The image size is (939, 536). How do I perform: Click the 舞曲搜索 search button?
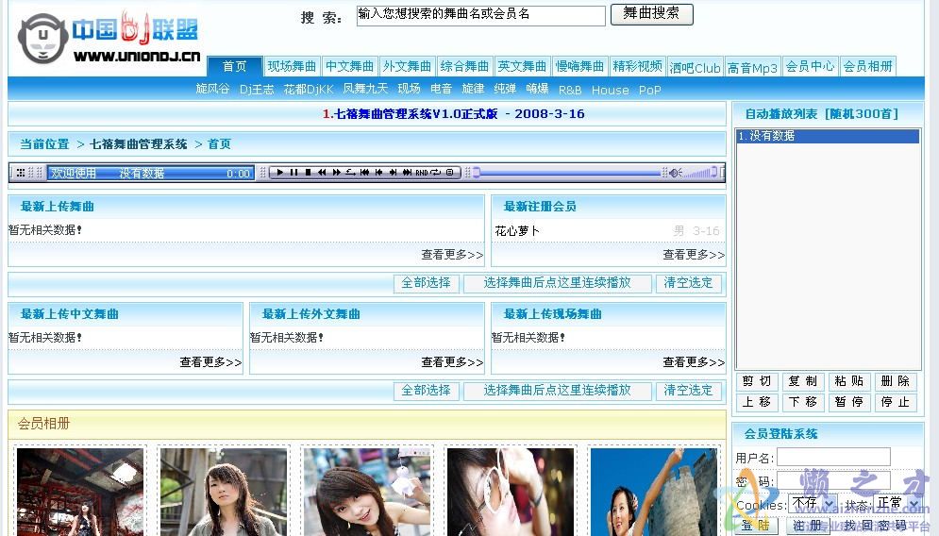(x=651, y=14)
